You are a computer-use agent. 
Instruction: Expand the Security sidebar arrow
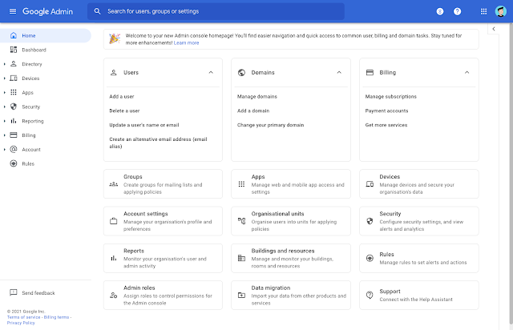[x=4, y=107]
